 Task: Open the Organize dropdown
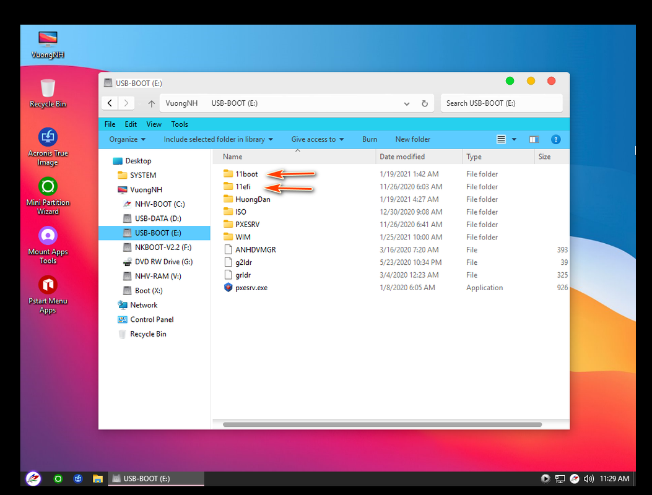[x=127, y=139]
